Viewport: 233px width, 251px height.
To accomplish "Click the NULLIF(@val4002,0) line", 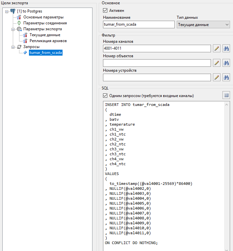I will (128, 188).
